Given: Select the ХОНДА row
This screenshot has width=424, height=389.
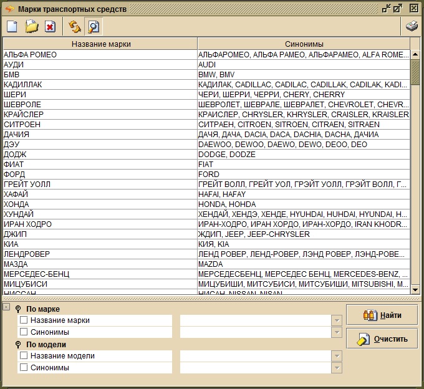Looking at the screenshot, I should click(x=206, y=204).
